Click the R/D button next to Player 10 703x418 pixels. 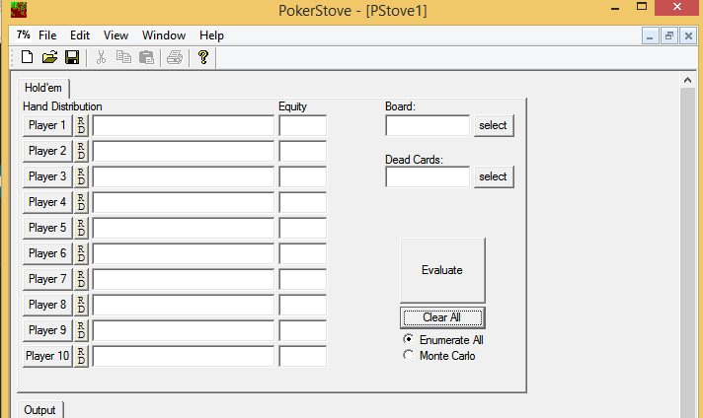81,356
